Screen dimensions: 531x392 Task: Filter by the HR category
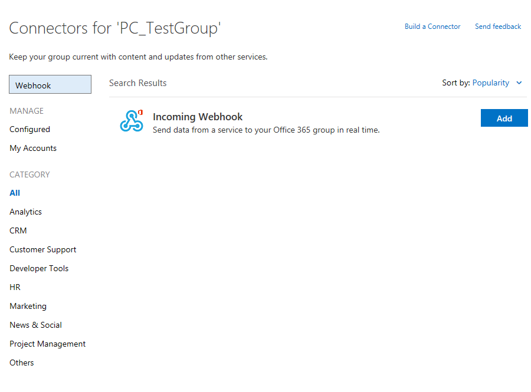15,287
